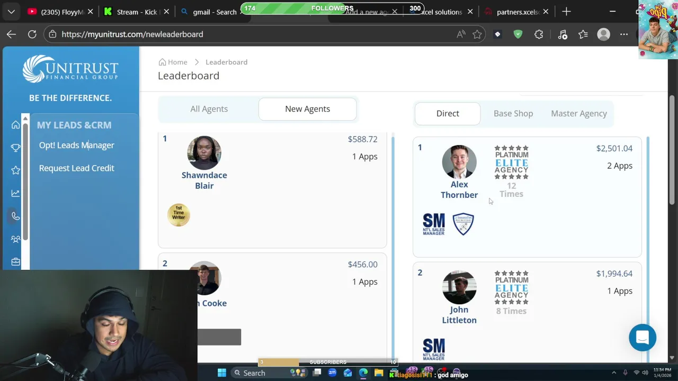The width and height of the screenshot is (678, 381).
Task: Click Shawndace Blair's profile photo
Action: [204, 153]
